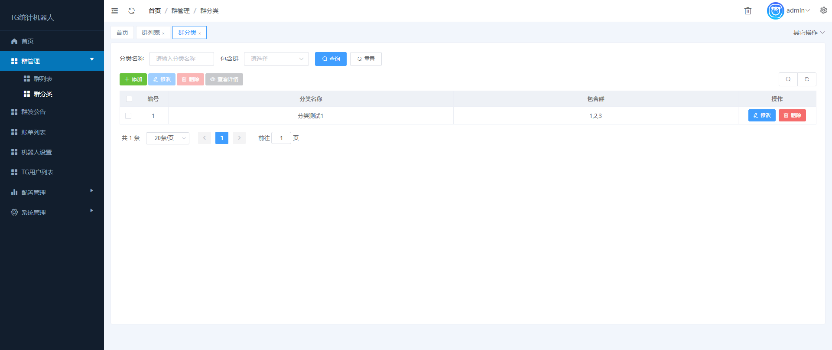Expand the 其它操作 dropdown

coord(809,33)
